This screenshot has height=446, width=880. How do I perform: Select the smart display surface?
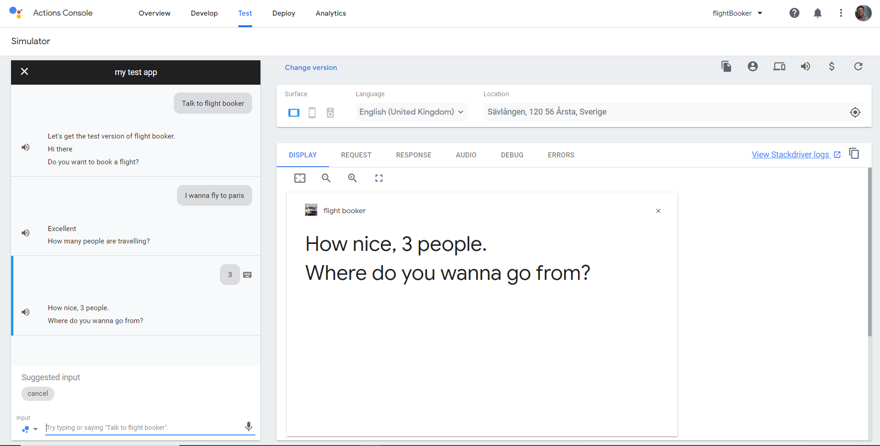pyautogui.click(x=294, y=112)
